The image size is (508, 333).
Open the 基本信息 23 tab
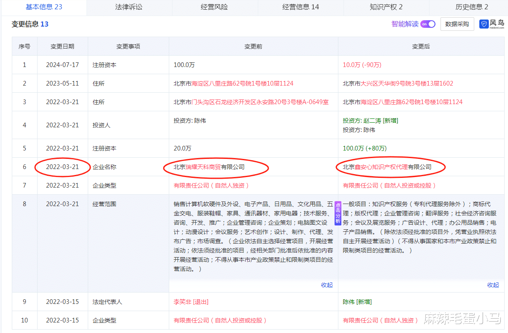[x=44, y=7]
